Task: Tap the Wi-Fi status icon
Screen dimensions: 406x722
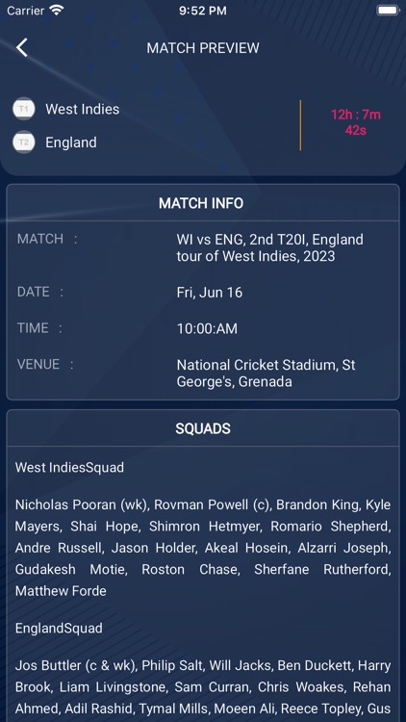Action: coord(57,11)
